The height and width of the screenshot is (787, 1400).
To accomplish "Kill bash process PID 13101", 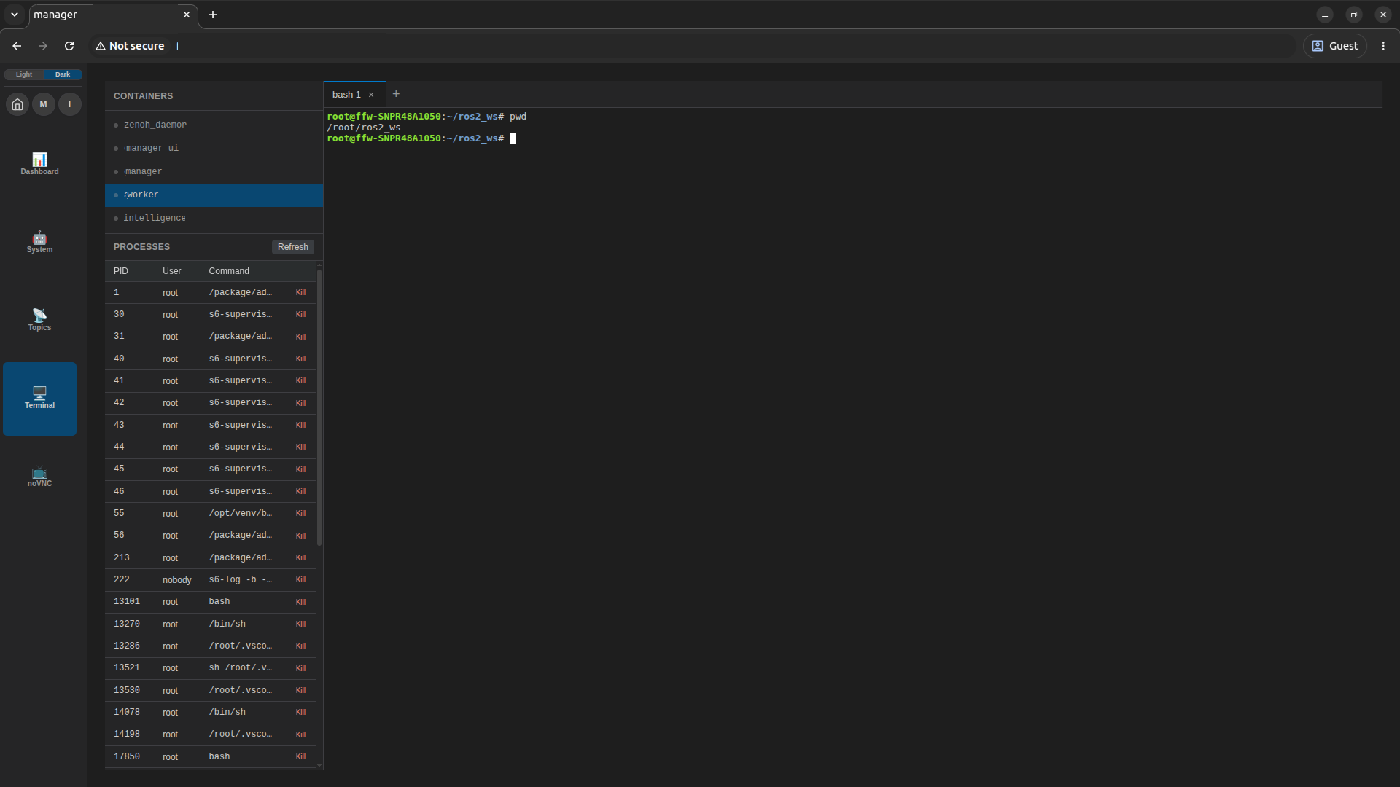I will pos(300,602).
